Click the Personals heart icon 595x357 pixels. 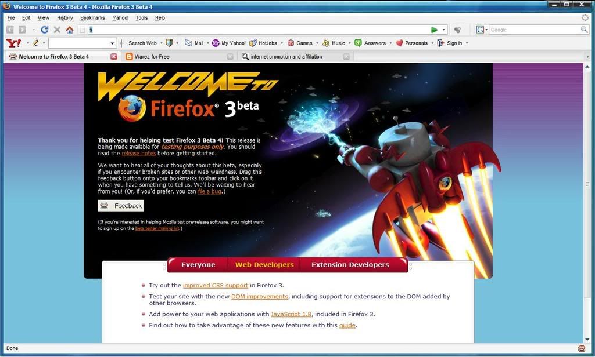pos(399,43)
